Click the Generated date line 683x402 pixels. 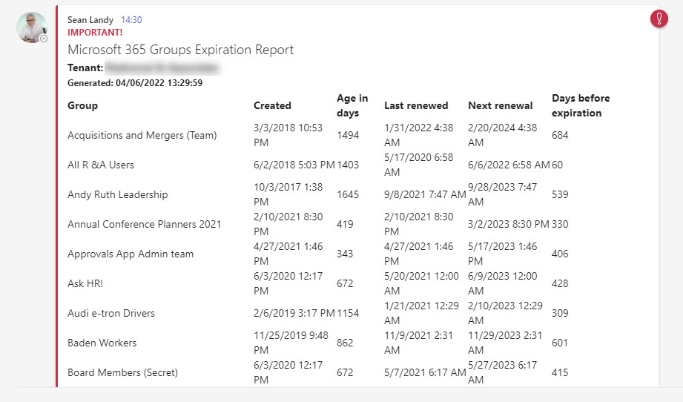135,83
